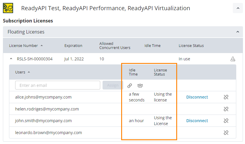Image resolution: width=245 pixels, height=144 pixels.
Task: Focus the Enter an email field
Action: click(58, 85)
